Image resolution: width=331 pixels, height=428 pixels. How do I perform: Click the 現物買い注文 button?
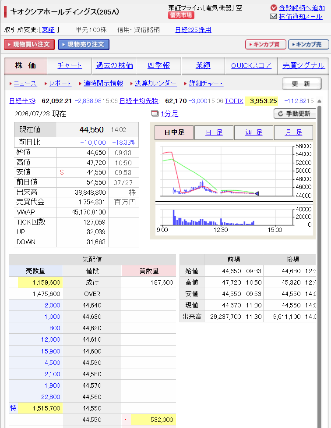29,44
